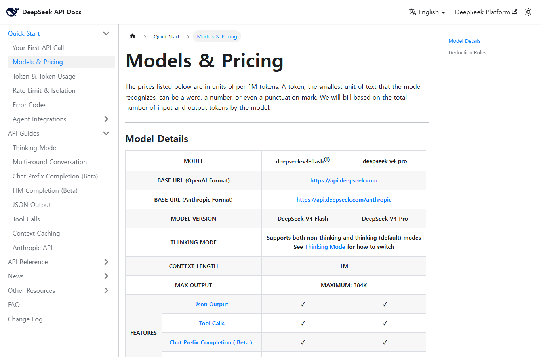
Task: Toggle the light/dark mode sun icon
Action: [528, 12]
